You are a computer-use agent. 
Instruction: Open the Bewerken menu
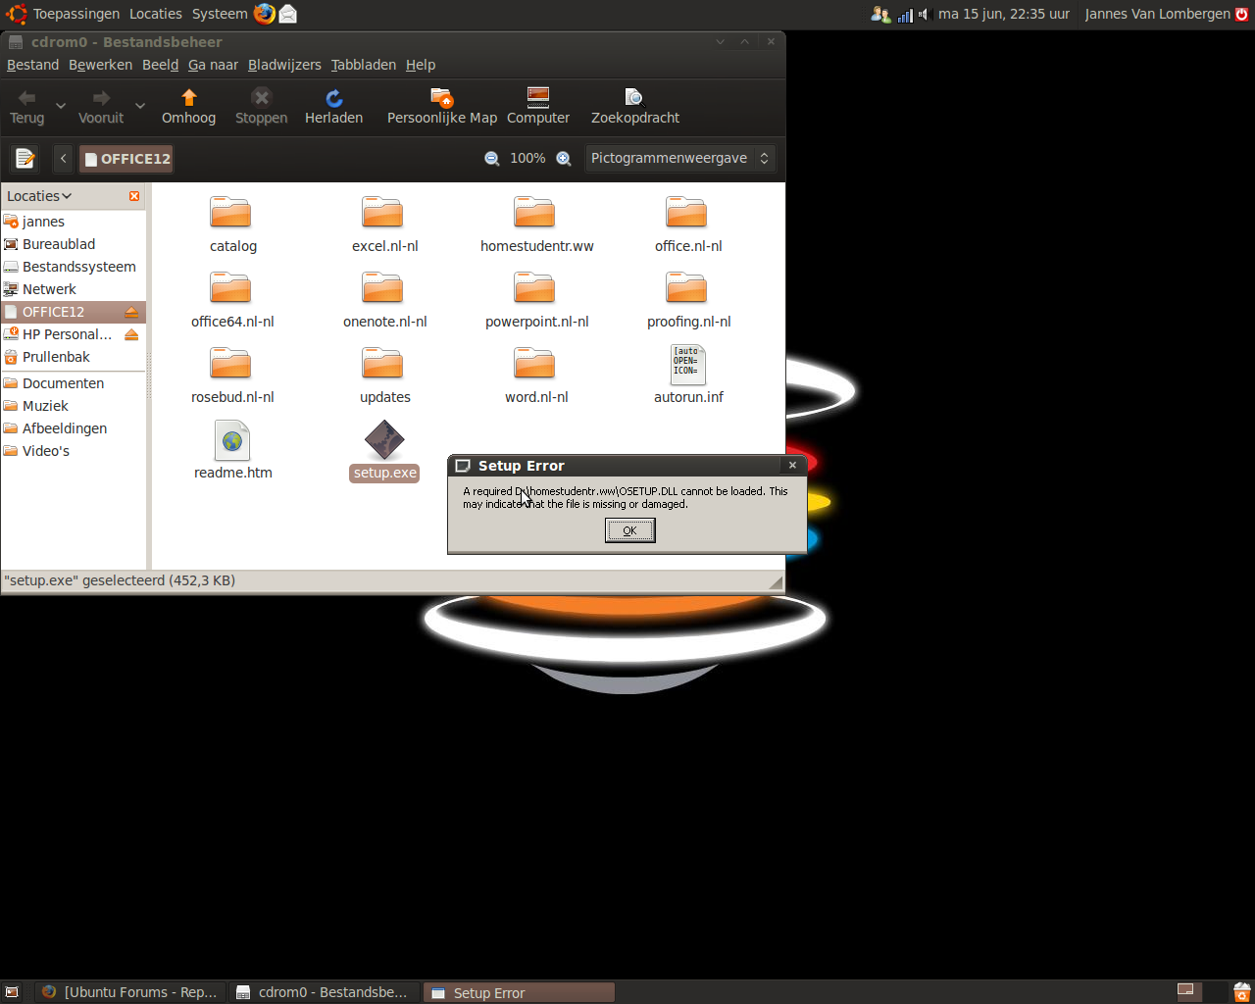(x=100, y=65)
